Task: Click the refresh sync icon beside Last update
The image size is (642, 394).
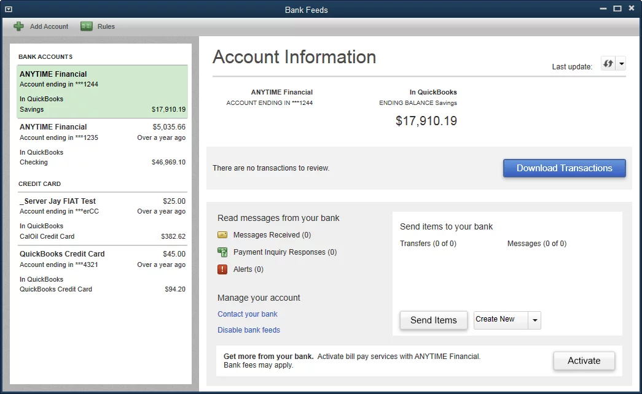Action: click(607, 63)
